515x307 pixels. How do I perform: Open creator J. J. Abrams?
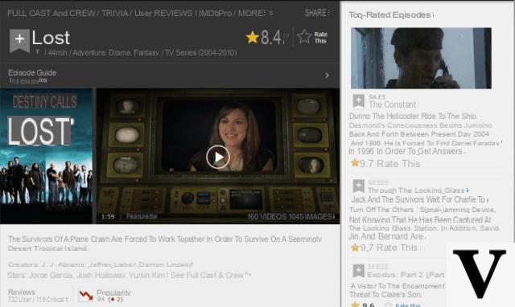[x=64, y=264]
